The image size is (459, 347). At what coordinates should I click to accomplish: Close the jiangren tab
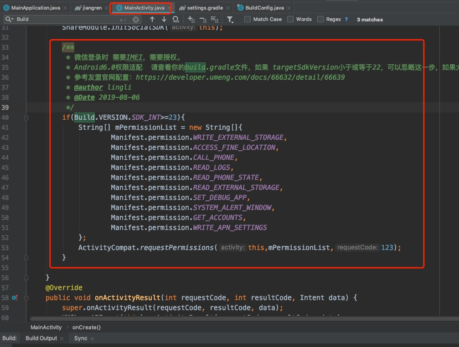tap(106, 8)
